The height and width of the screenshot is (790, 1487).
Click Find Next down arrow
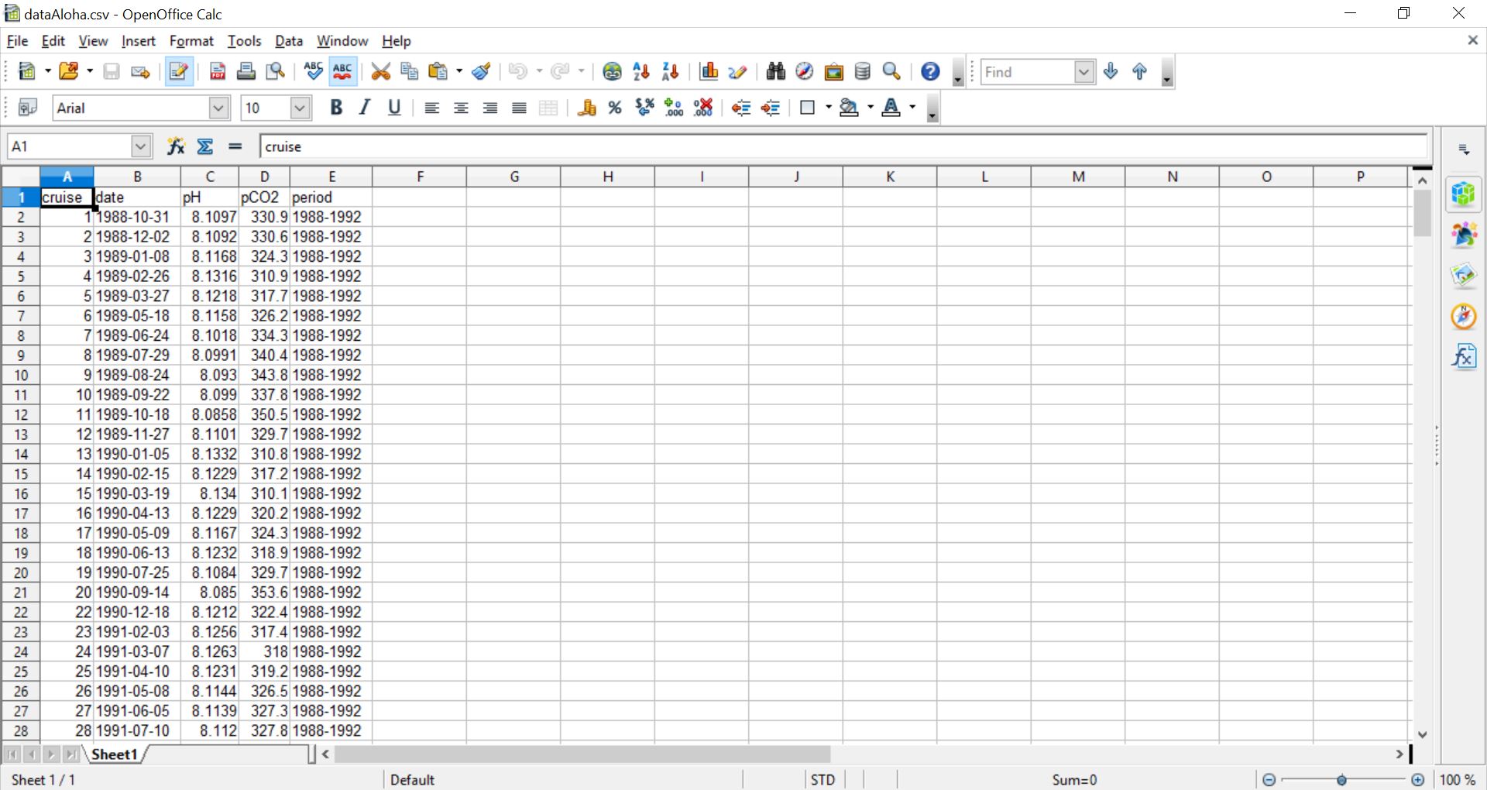[1111, 71]
